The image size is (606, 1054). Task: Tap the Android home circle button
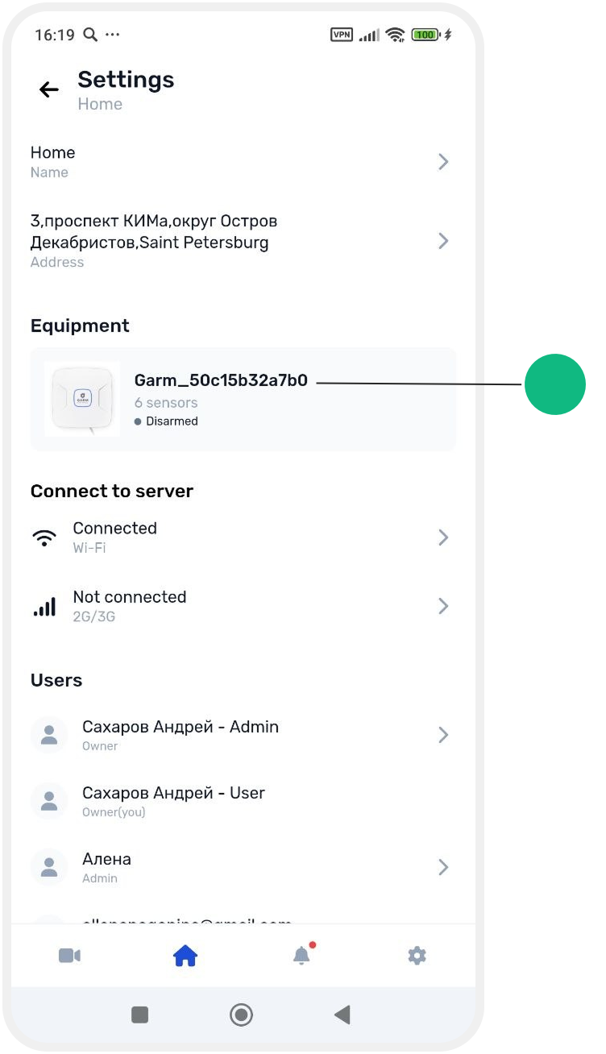[241, 1015]
